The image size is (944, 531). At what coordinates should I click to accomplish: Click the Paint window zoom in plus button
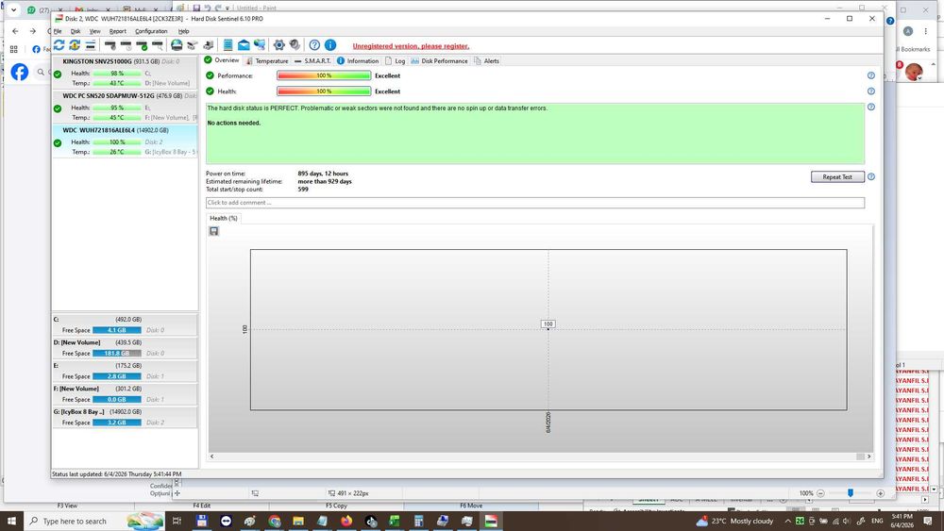pyautogui.click(x=880, y=493)
